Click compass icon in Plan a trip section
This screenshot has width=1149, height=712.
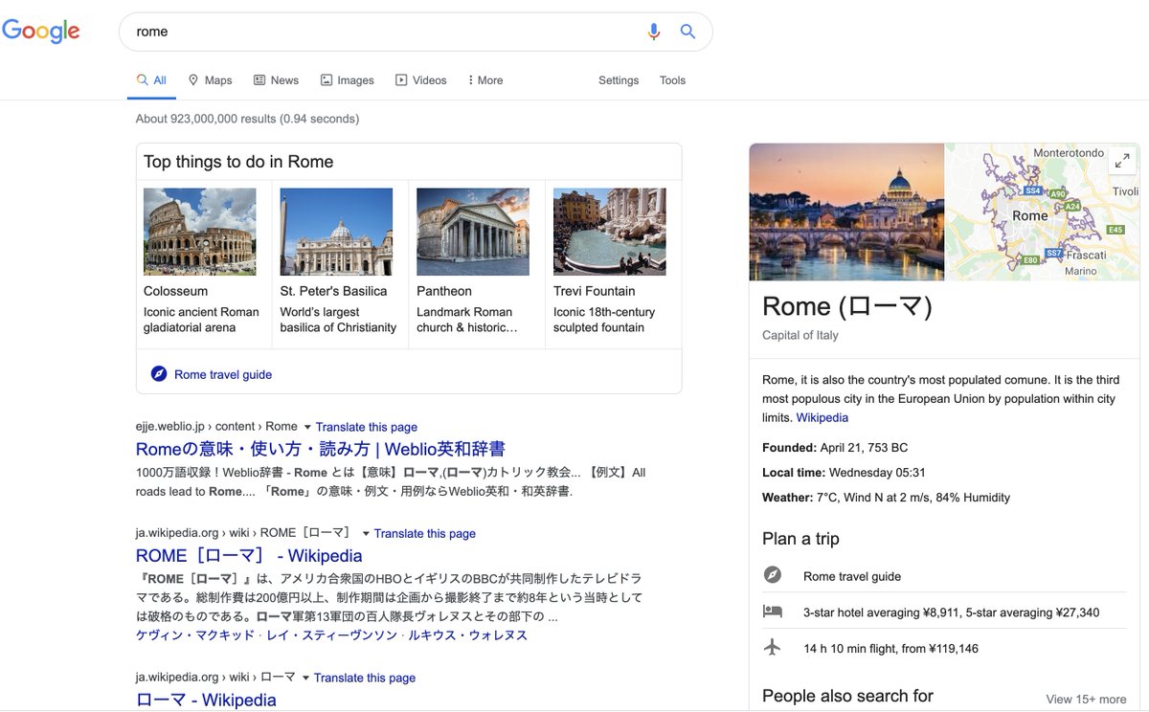tap(773, 575)
